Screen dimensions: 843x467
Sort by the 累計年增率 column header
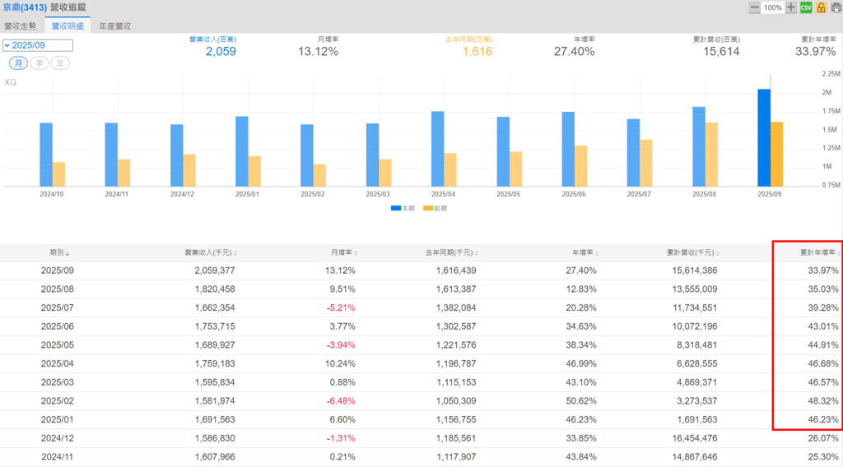[x=820, y=252]
